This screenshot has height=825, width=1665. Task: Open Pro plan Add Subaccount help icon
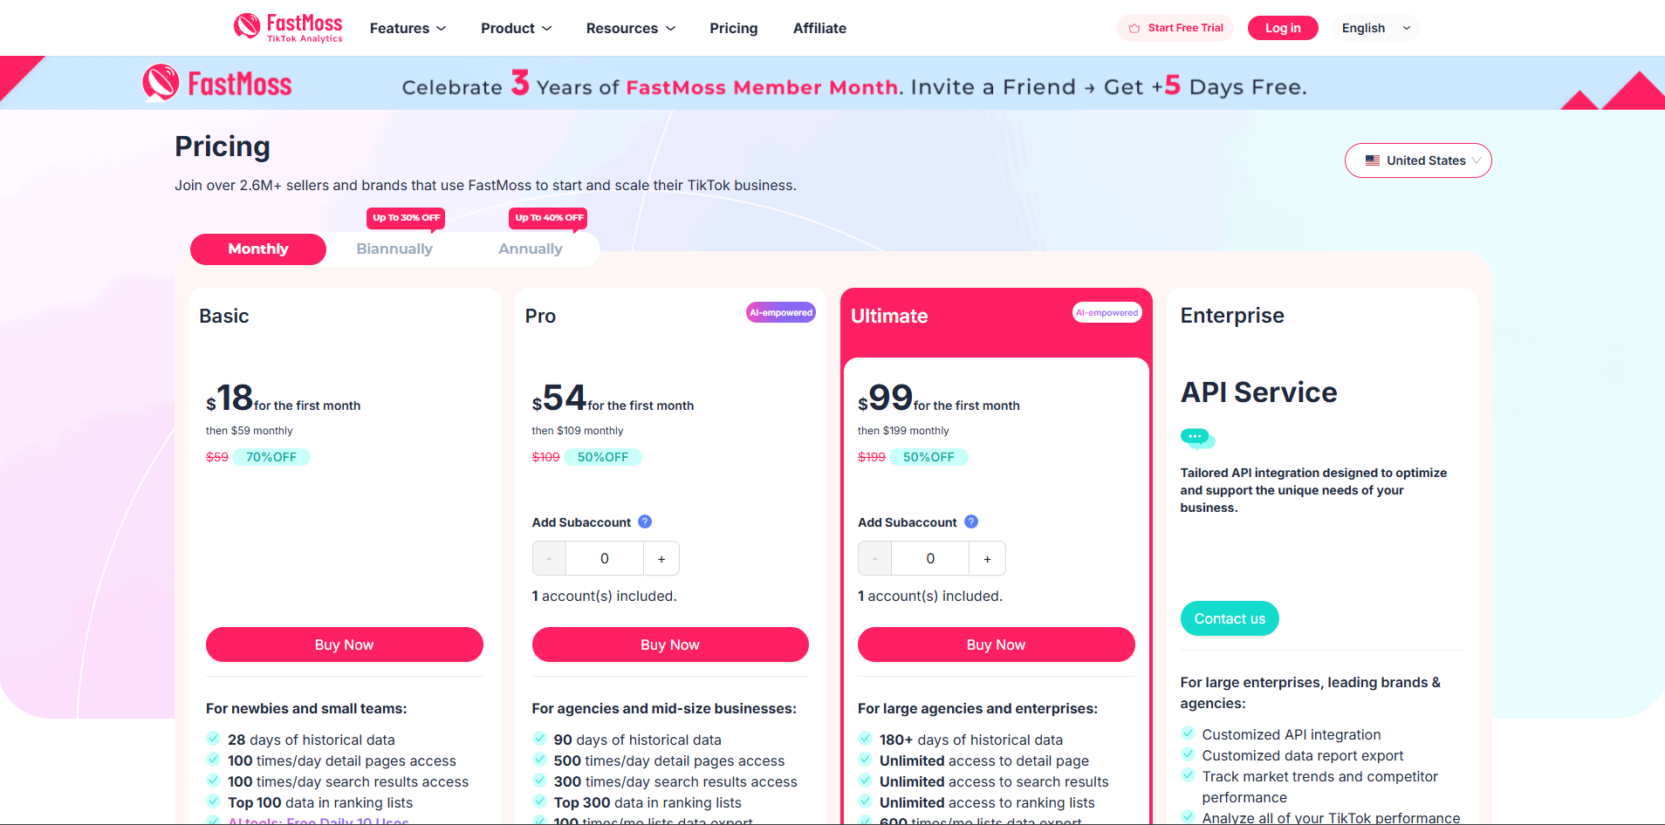[x=645, y=522]
